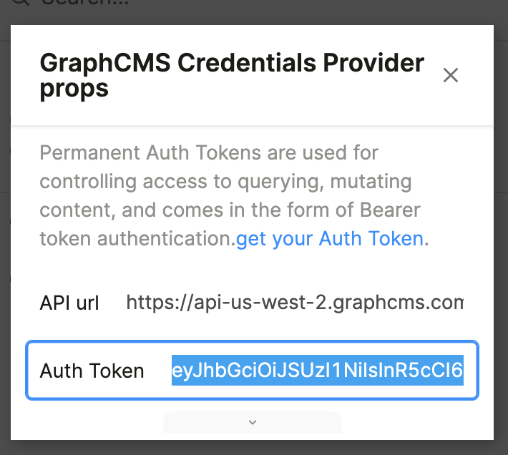Image resolution: width=508 pixels, height=455 pixels.
Task: Click the "Permanent Auth Tokens are used for" line
Action: click(209, 152)
